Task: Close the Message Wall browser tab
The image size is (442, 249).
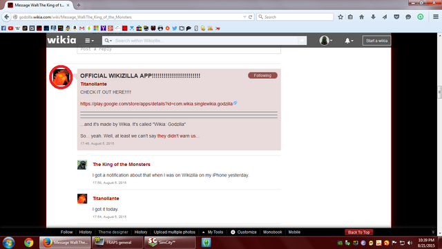Action: click(x=68, y=5)
